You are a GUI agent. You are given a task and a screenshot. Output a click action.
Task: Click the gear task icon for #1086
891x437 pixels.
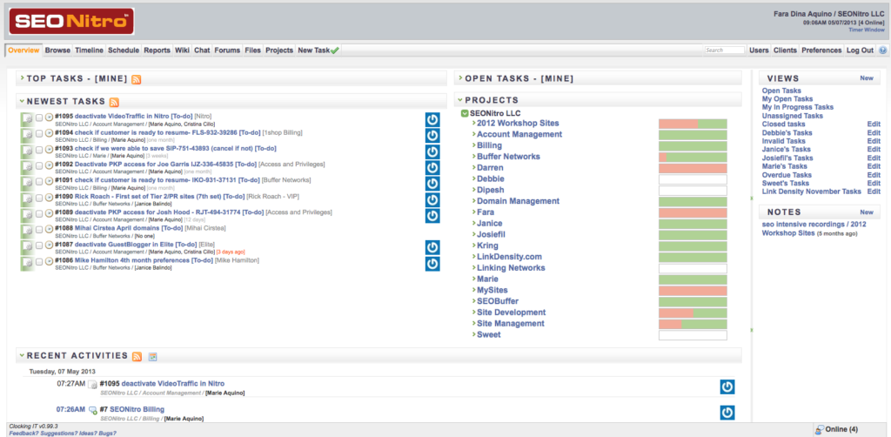(x=27, y=263)
